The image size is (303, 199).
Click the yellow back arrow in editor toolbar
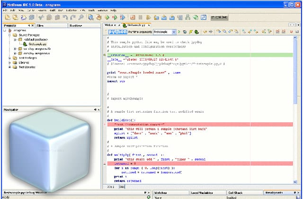click(x=205, y=32)
